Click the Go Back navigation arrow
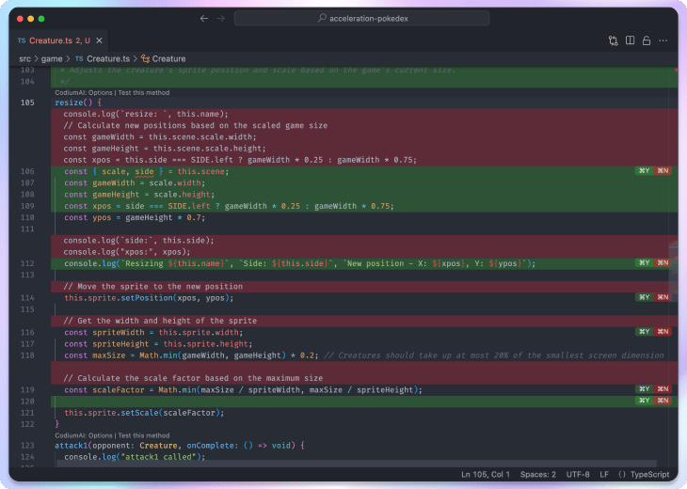Image resolution: width=687 pixels, height=489 pixels. pos(204,18)
